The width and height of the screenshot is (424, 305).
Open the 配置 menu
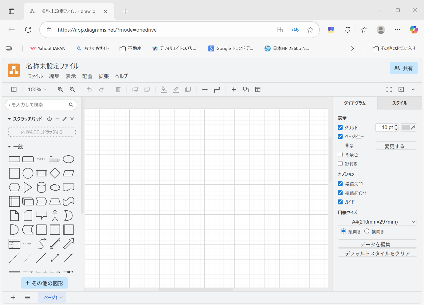click(x=87, y=76)
